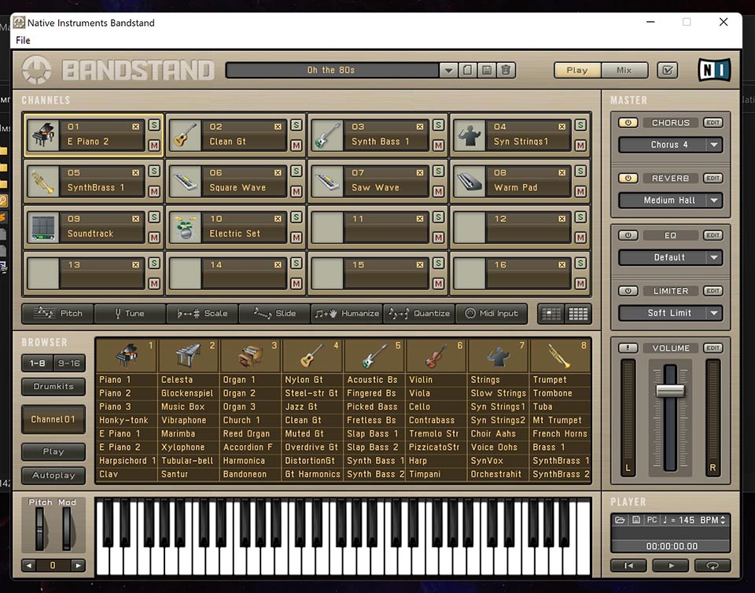The image size is (755, 593).
Task: Click the master volume fader
Action: (670, 390)
